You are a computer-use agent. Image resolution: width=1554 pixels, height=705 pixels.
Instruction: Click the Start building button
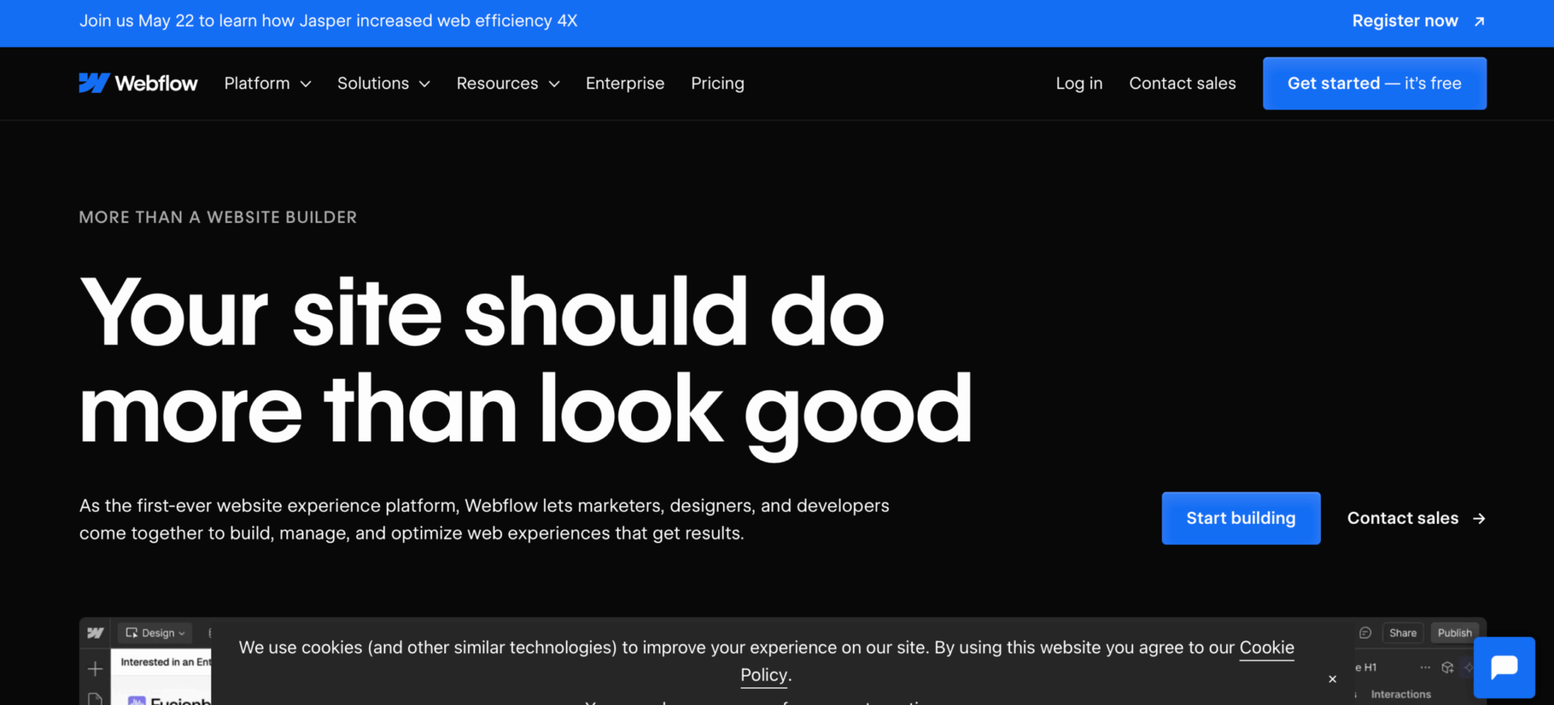1241,518
